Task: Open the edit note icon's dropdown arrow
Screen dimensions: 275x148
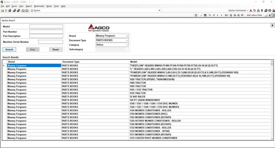Action: tap(199, 15)
